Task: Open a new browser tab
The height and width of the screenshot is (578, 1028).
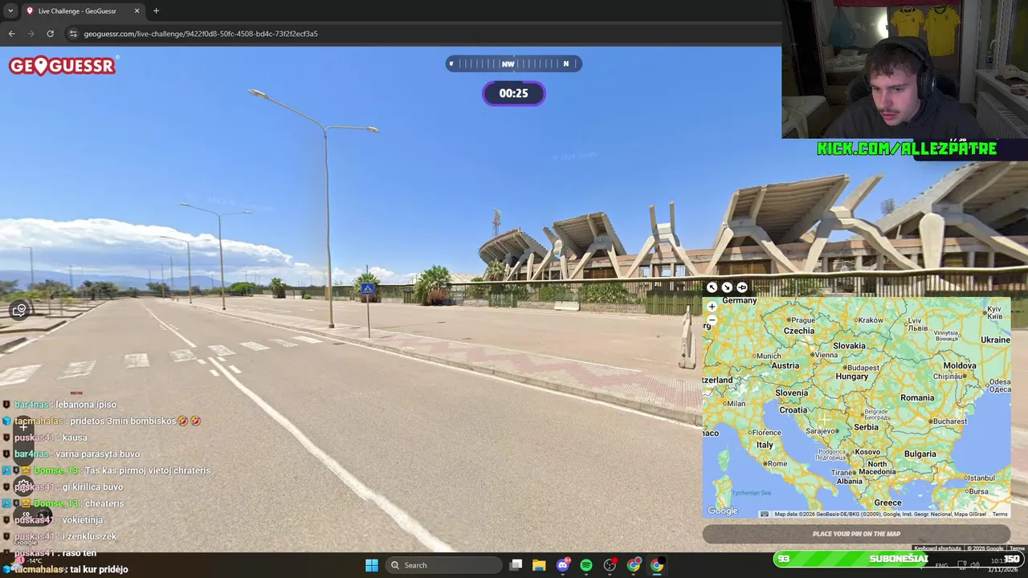Action: [x=156, y=11]
